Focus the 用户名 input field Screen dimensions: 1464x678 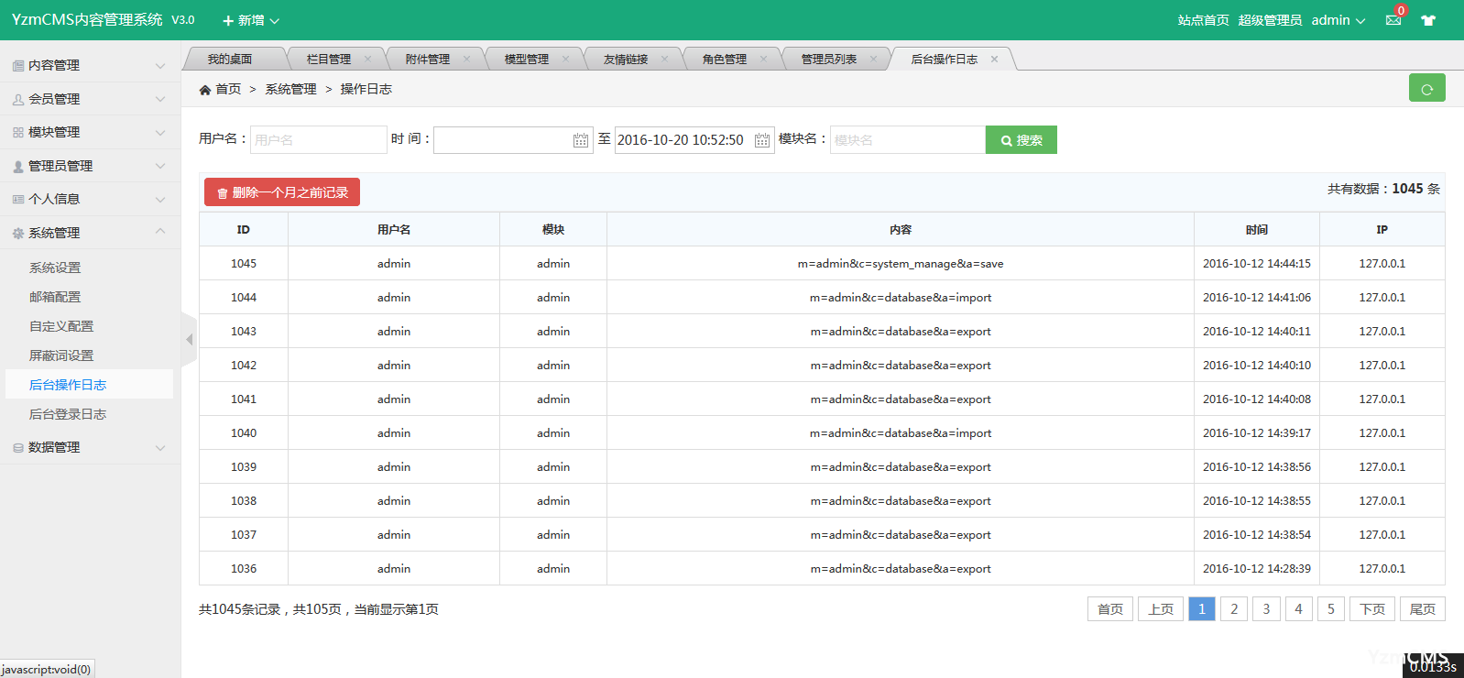(x=318, y=140)
